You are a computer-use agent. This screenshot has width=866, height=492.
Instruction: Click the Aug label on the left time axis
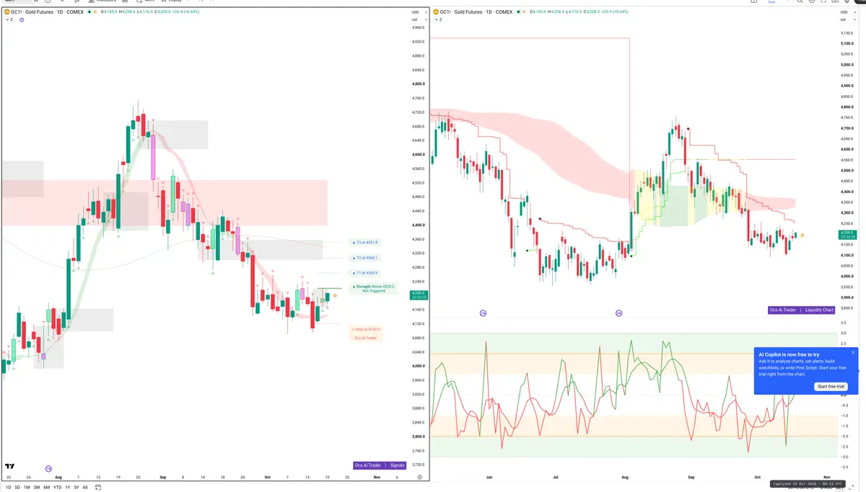click(58, 477)
